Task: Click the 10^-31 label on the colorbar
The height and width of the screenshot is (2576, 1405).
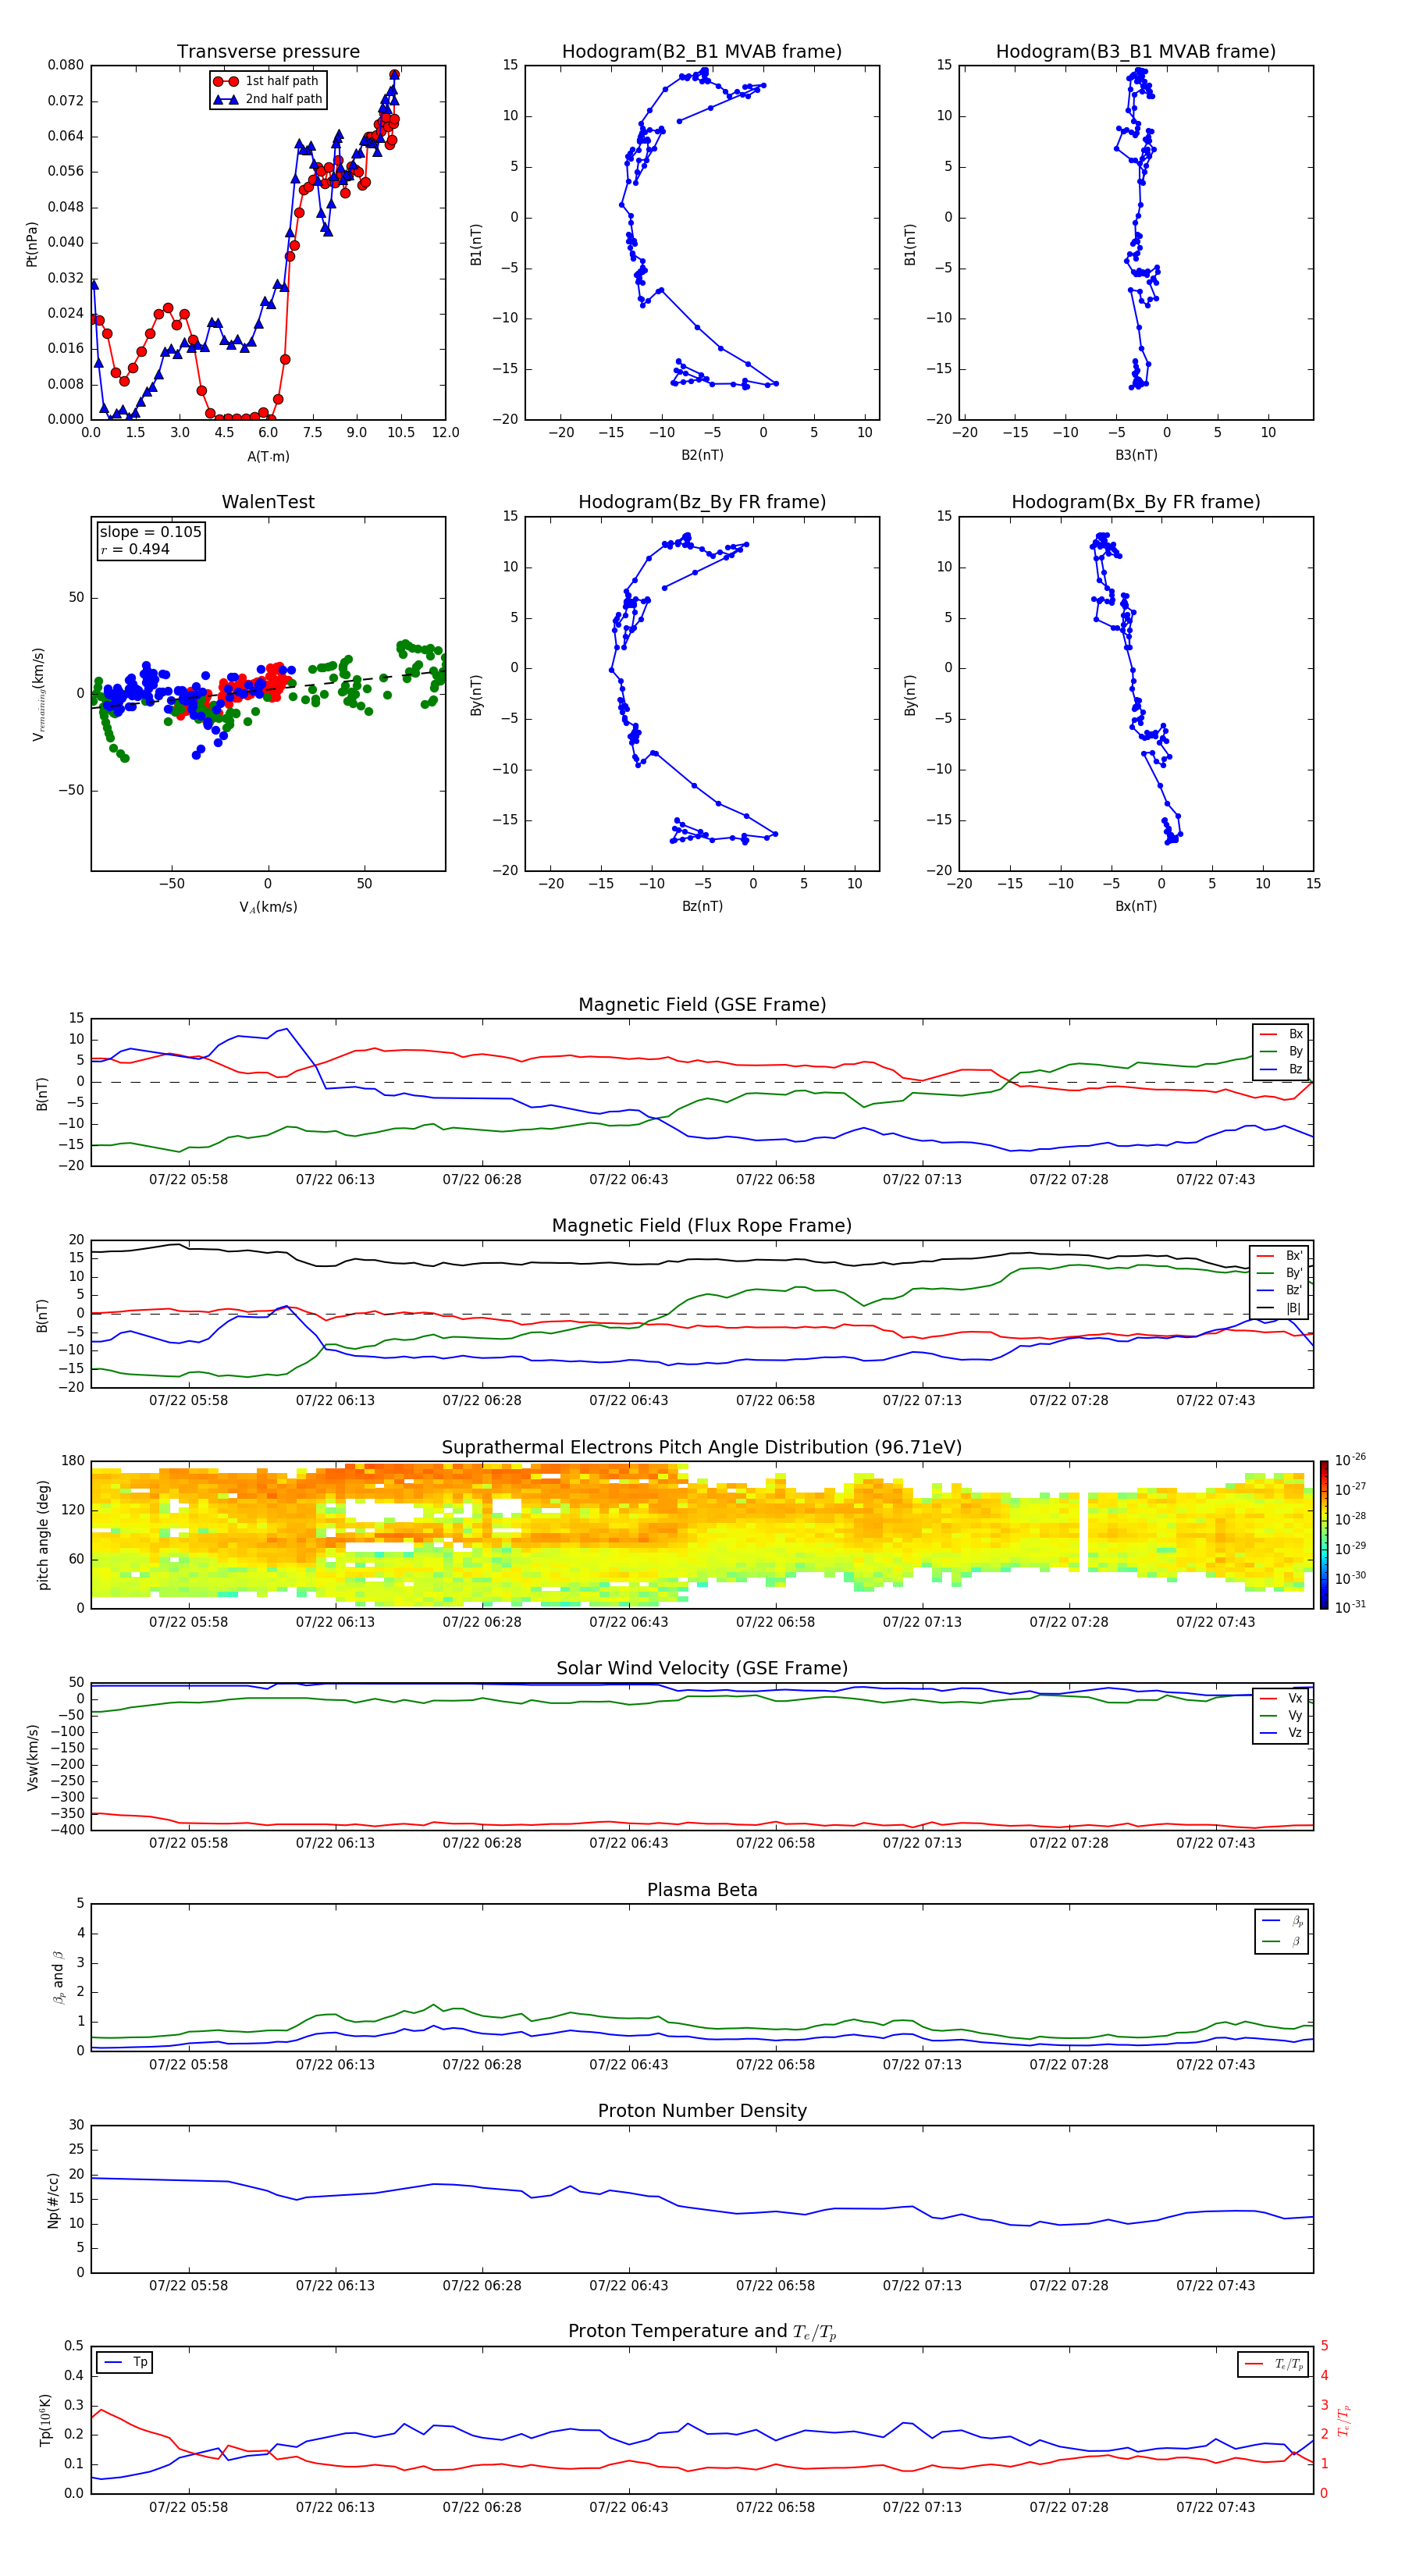Action: click(x=1350, y=1607)
